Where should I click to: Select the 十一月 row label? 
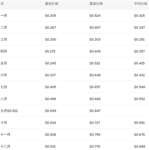pos(5,135)
